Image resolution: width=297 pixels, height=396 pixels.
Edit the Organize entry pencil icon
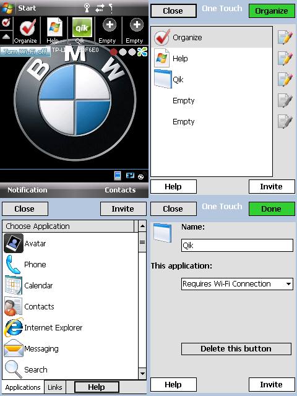tap(285, 37)
